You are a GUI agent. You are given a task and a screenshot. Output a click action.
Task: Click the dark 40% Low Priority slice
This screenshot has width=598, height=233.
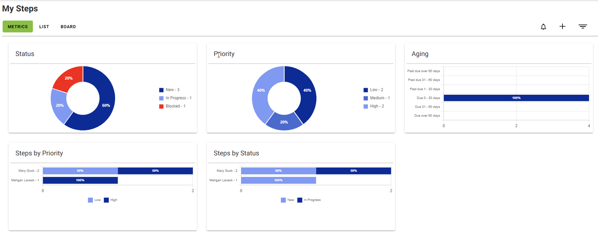click(x=307, y=91)
